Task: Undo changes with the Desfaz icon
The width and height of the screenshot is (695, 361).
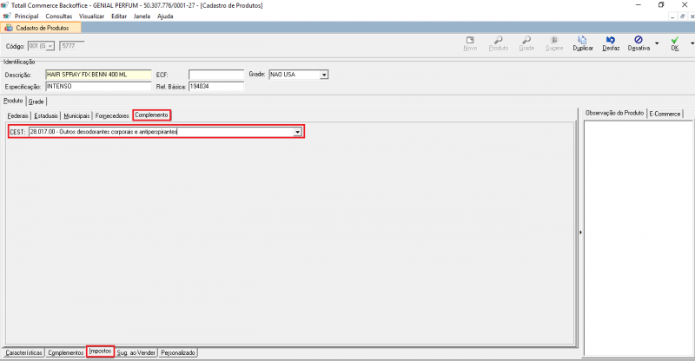Action: point(611,43)
